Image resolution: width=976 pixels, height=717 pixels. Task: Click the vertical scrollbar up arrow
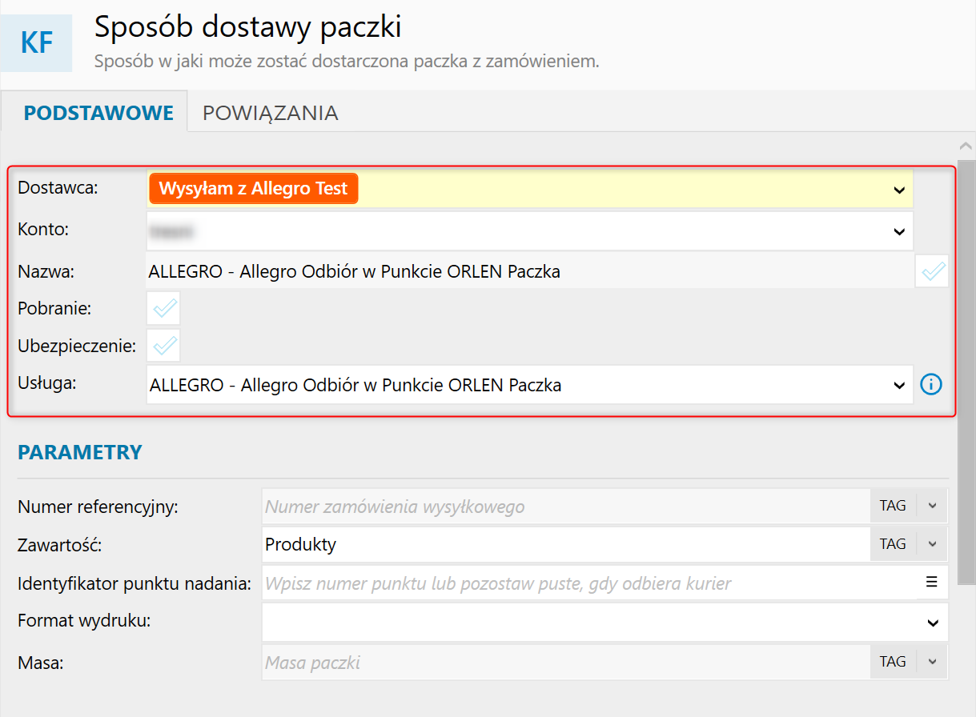[966, 146]
